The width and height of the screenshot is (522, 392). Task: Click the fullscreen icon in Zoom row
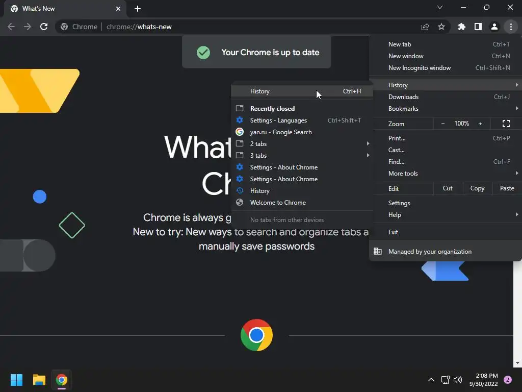click(x=506, y=124)
